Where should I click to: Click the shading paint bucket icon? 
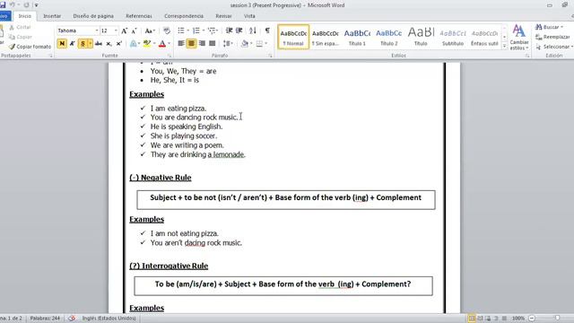click(245, 44)
